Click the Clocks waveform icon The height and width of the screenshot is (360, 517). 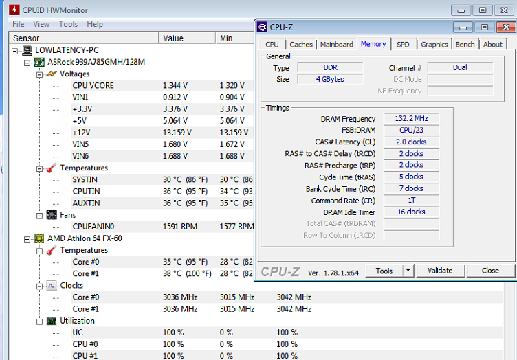(x=52, y=286)
